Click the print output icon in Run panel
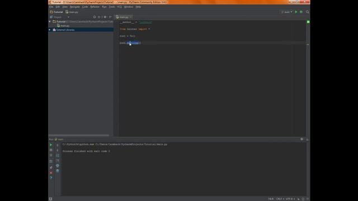Screen dimensions: 358x201 [58, 166]
